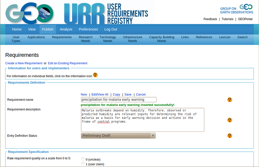
Task: Click Create a New Requirement link
Action: [x=24, y=63]
